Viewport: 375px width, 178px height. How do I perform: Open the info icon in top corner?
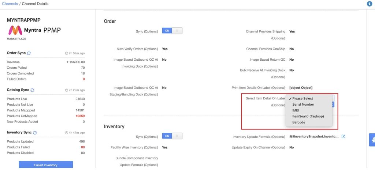pyautogui.click(x=370, y=4)
